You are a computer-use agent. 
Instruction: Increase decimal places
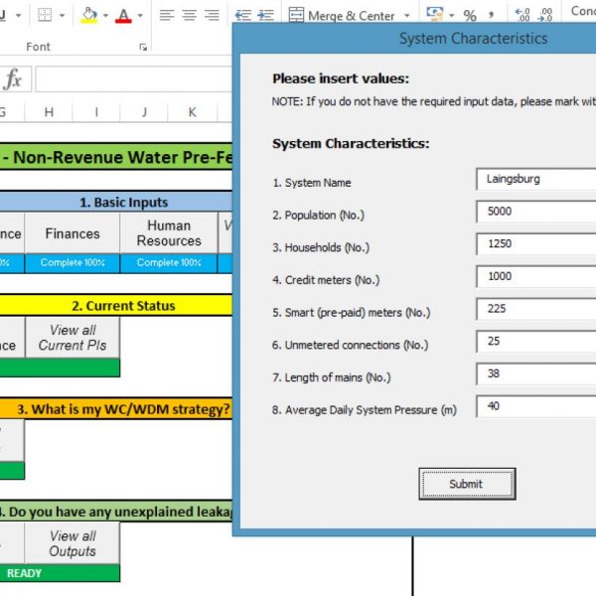pyautogui.click(x=522, y=15)
